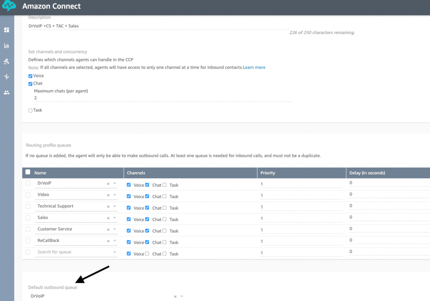Enable Task channel in Customer Service row
430x301 pixels.
click(165, 231)
